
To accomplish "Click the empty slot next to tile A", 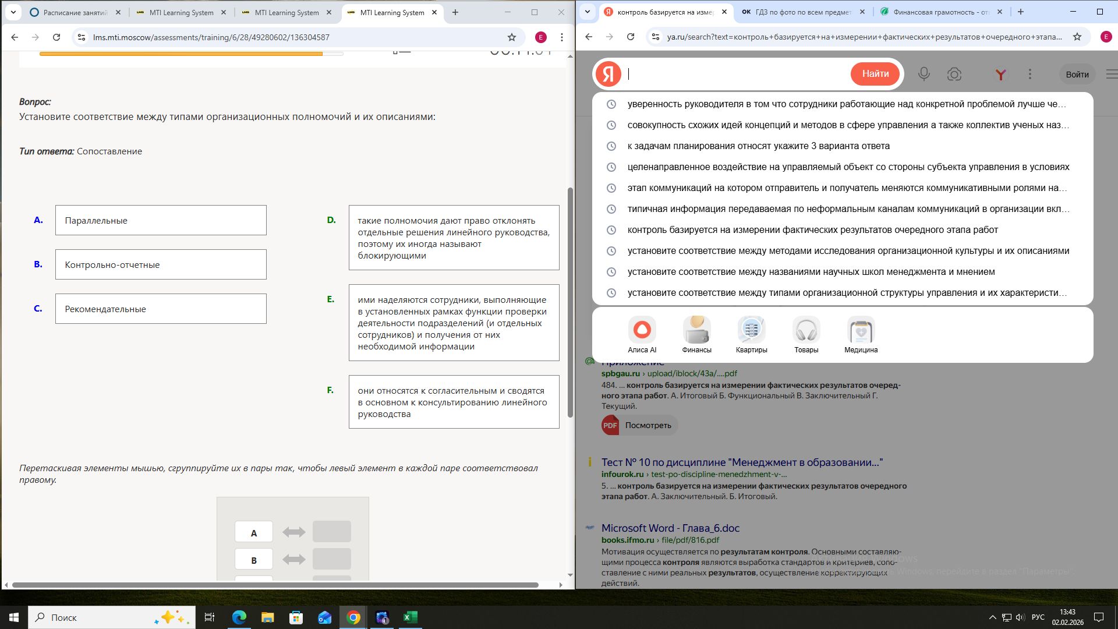I will click(x=332, y=532).
